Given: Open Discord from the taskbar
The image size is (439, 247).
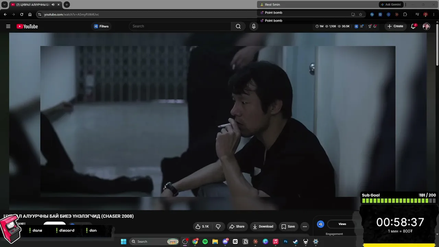Looking at the screenshot, I should [x=225, y=242].
